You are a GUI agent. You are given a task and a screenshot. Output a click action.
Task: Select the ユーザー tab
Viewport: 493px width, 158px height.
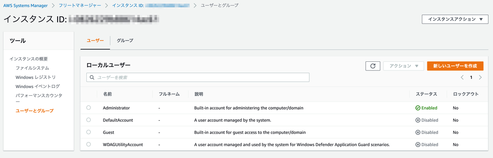coord(95,41)
